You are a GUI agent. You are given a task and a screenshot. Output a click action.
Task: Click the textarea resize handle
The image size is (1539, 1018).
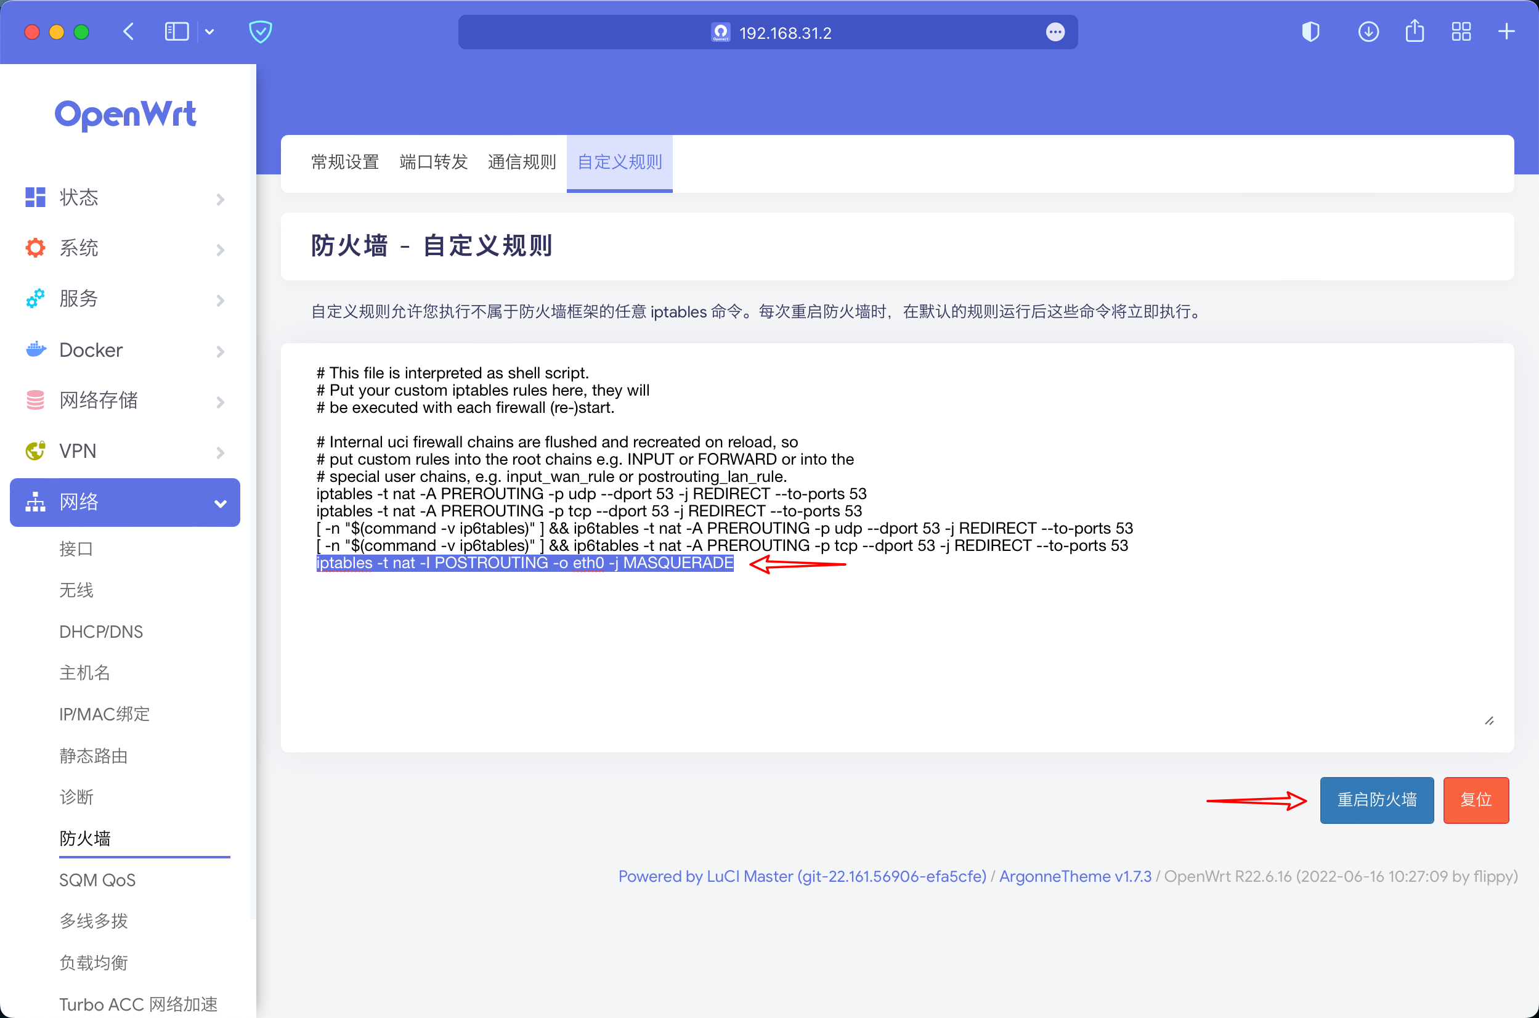pyautogui.click(x=1489, y=722)
